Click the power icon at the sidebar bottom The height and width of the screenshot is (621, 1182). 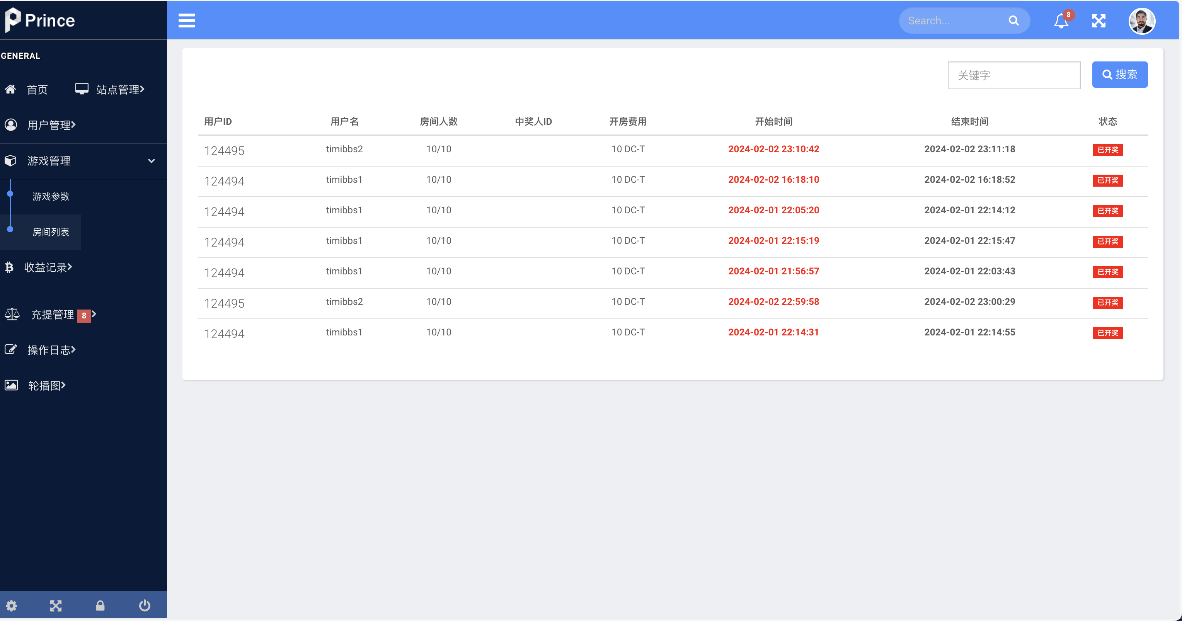(144, 606)
